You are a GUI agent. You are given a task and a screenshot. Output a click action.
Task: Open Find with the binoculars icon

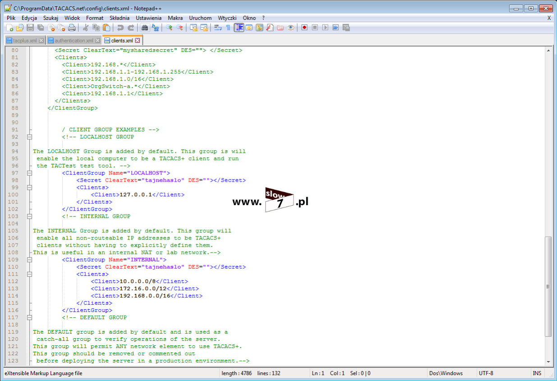145,28
